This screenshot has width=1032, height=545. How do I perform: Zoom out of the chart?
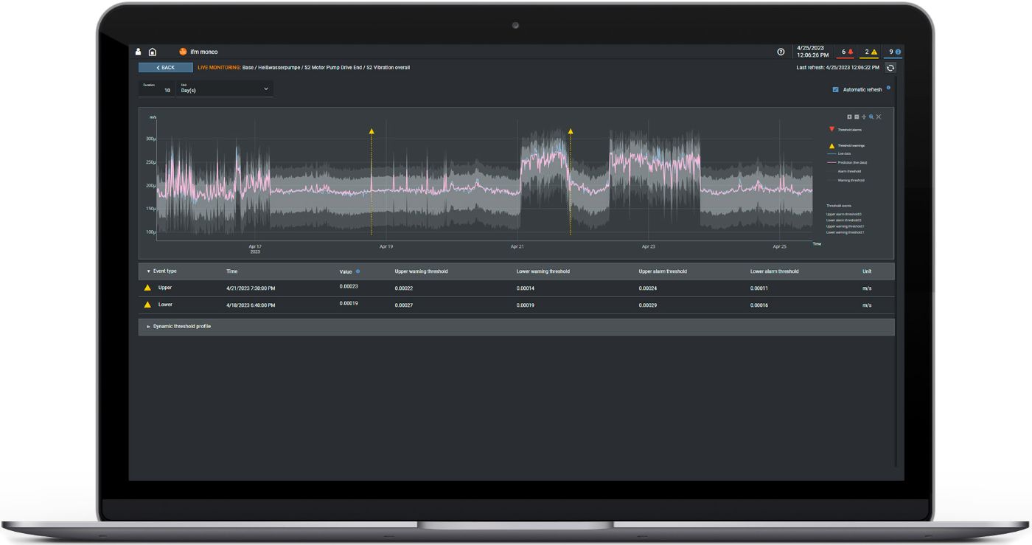(856, 116)
